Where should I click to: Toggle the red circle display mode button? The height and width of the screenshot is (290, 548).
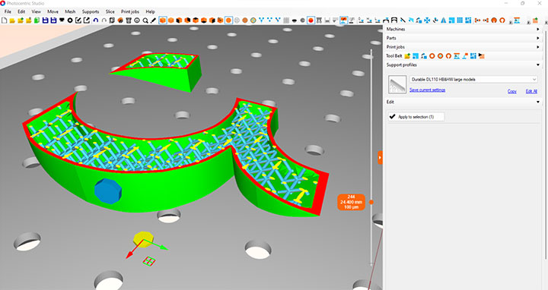coord(311,20)
